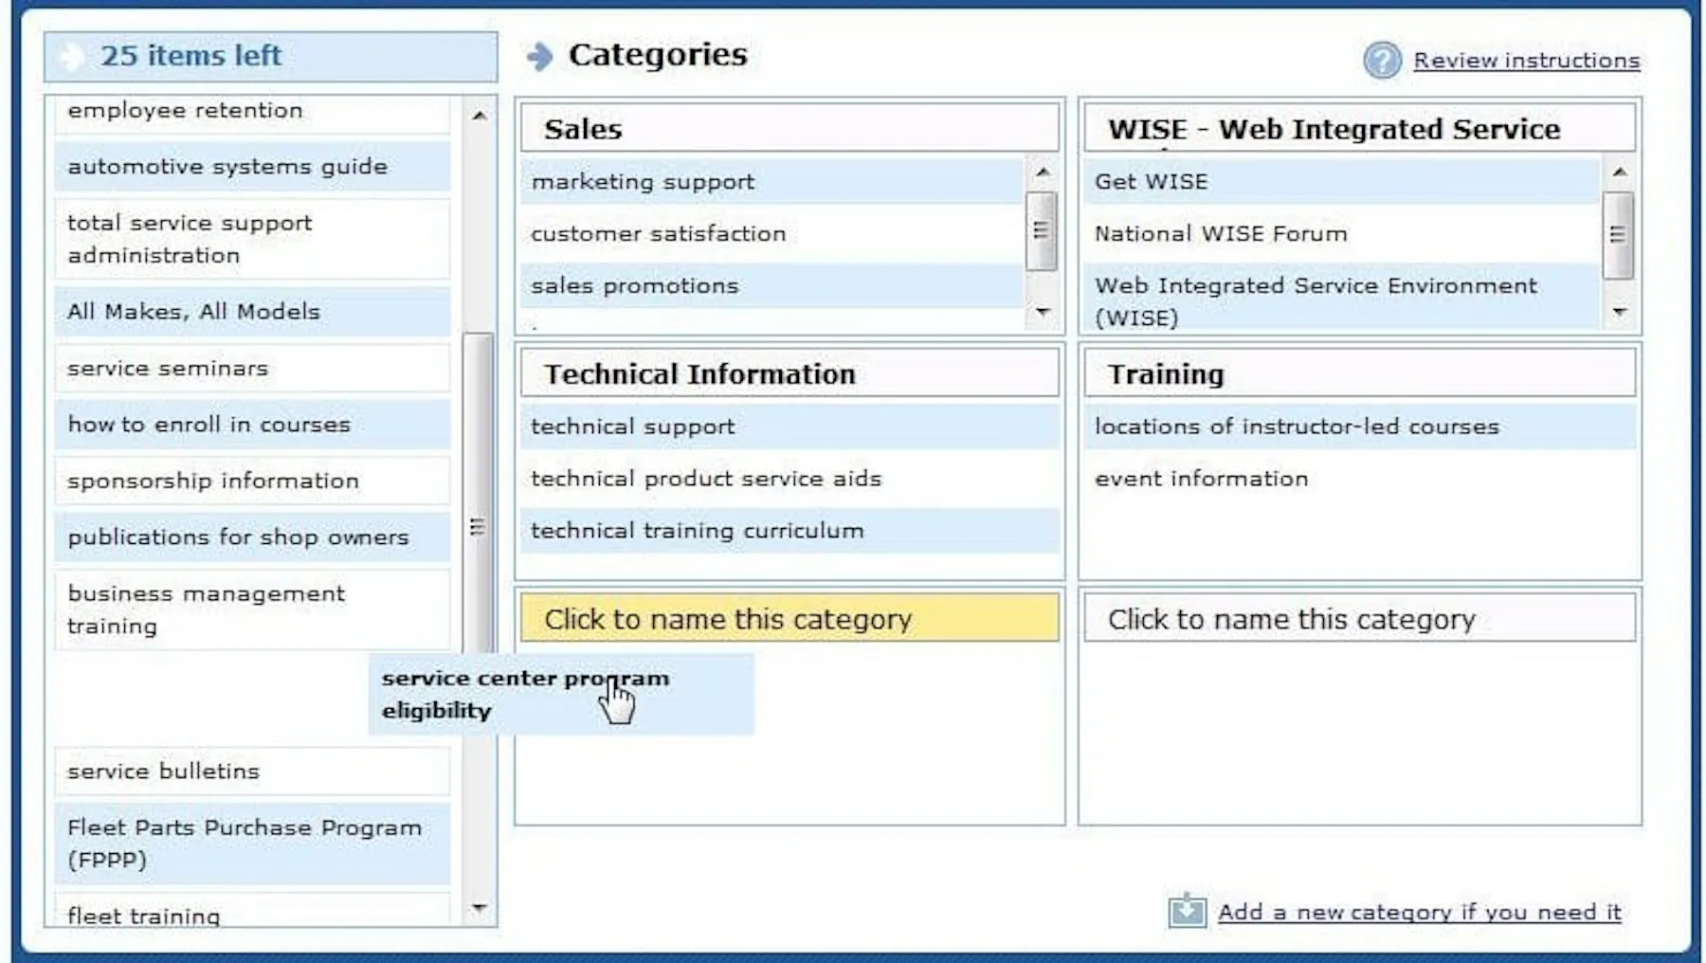Select 'event information' under Training
Screen dimensions: 1706x963
point(1201,479)
